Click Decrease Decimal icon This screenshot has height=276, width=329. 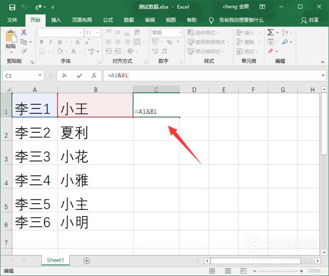point(164,51)
